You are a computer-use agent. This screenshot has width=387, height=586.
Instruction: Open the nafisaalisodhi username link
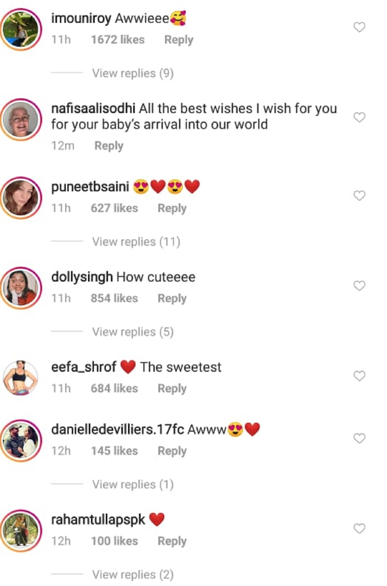point(93,109)
